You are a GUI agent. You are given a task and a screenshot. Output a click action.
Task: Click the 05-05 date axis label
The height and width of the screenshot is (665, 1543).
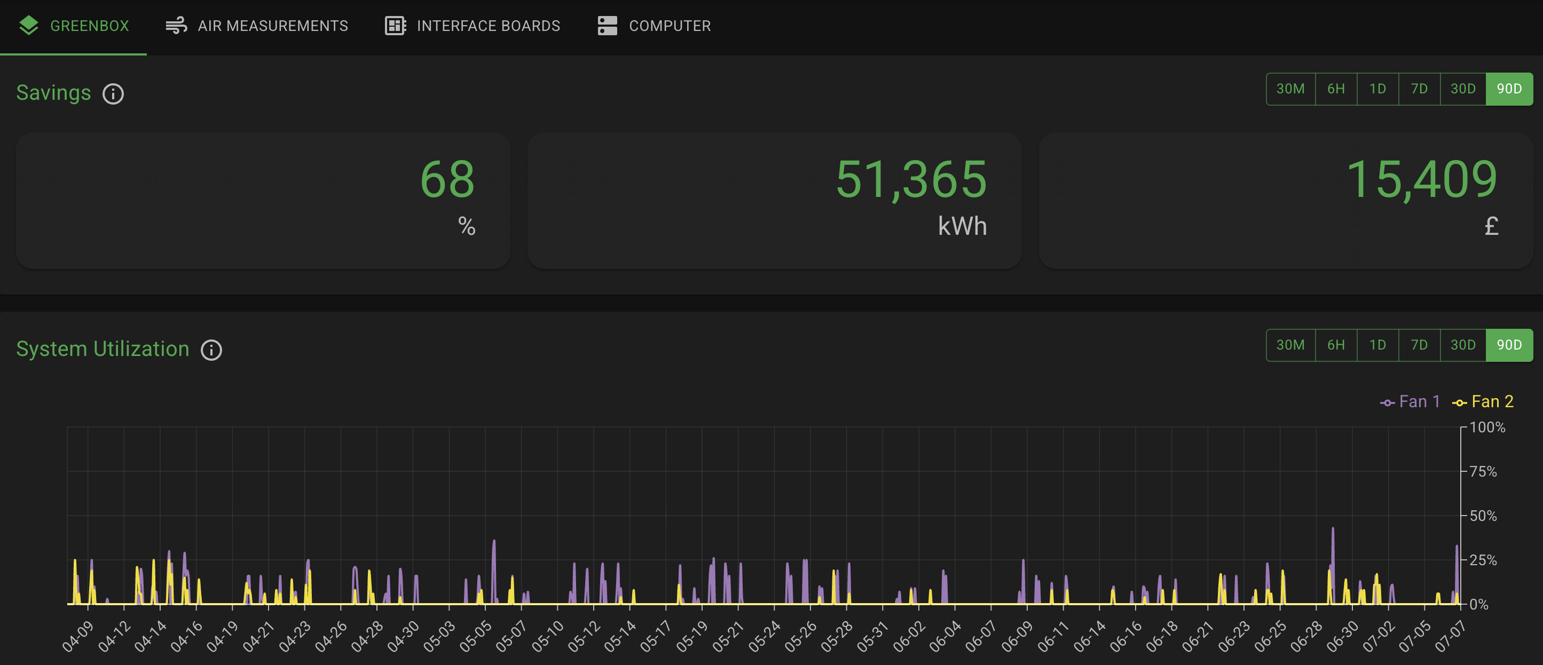tap(476, 636)
